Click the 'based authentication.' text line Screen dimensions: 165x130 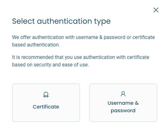coord(36,45)
